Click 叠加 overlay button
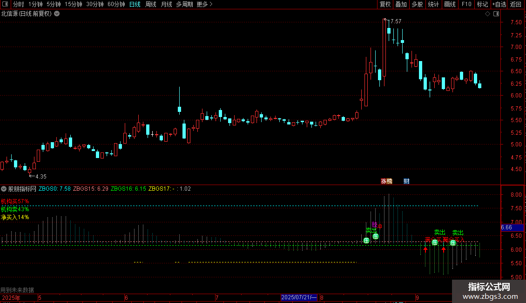 (401, 4)
